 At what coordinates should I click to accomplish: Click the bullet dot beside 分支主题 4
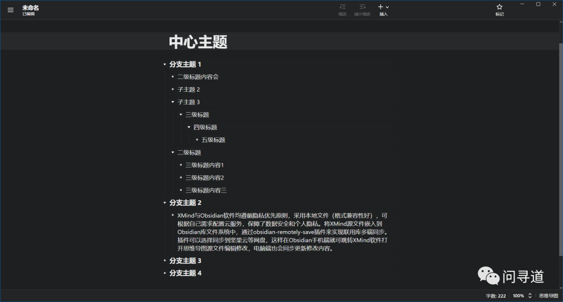(164, 273)
